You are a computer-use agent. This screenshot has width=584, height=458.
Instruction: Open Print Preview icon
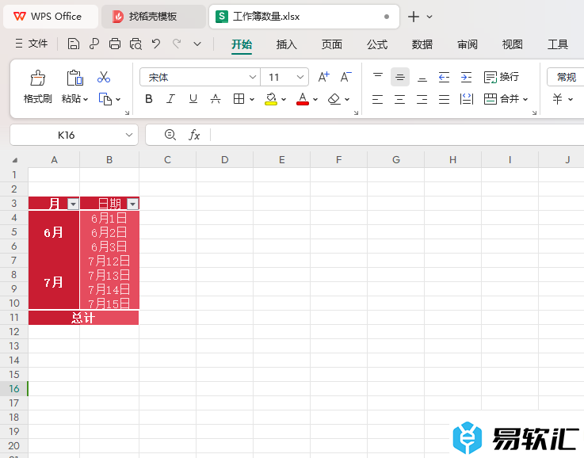click(136, 44)
